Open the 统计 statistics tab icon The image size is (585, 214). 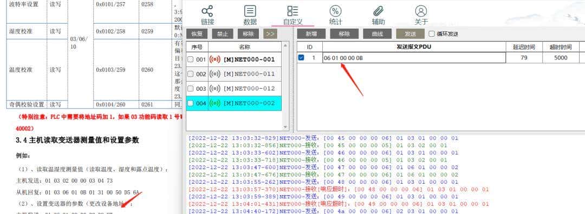tap(335, 11)
